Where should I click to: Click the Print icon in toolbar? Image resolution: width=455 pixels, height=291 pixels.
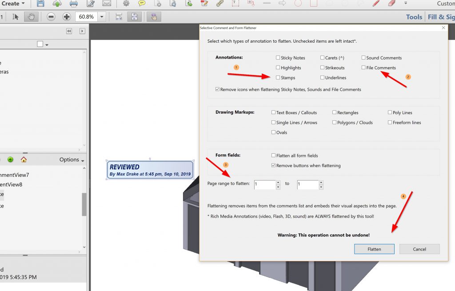pos(74,4)
